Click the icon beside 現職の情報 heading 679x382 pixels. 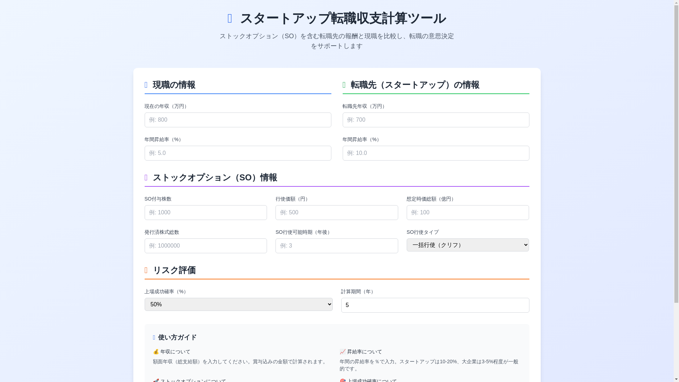(146, 85)
